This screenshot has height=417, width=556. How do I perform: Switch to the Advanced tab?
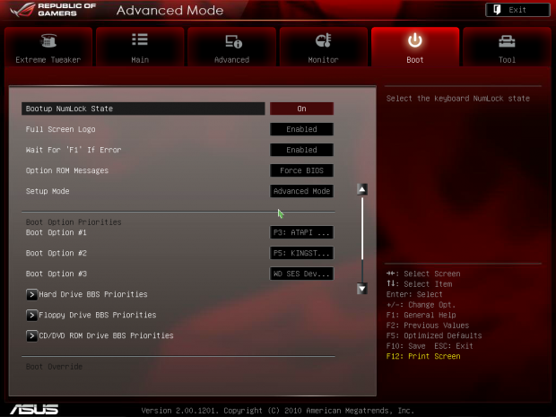pos(231,47)
